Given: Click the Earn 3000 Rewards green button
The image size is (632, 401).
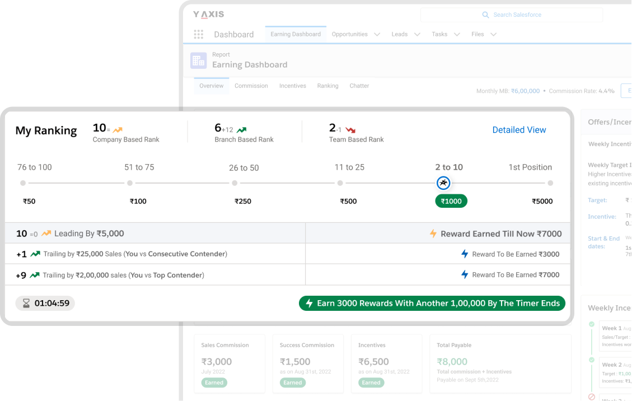Looking at the screenshot, I should point(432,304).
